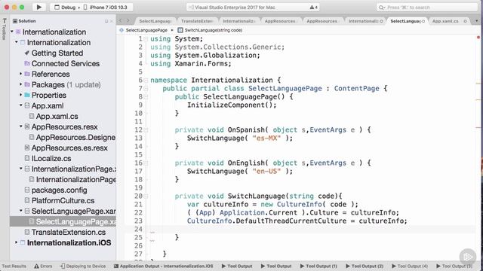The height and width of the screenshot is (271, 483).
Task: Click the Packages folder icon
Action: (x=27, y=84)
